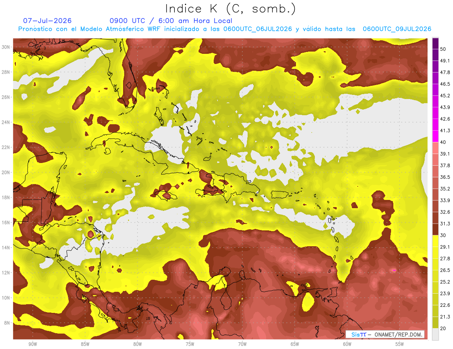Click the colorbar value '49.1'

445,61
